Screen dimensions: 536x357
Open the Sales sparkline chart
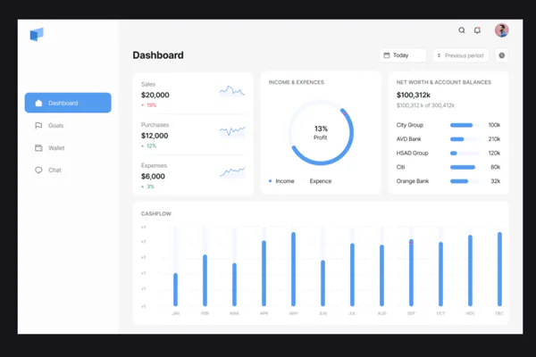[232, 91]
